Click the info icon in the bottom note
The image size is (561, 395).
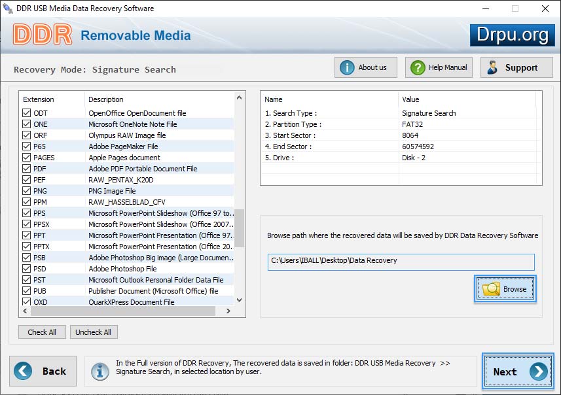[x=100, y=371]
